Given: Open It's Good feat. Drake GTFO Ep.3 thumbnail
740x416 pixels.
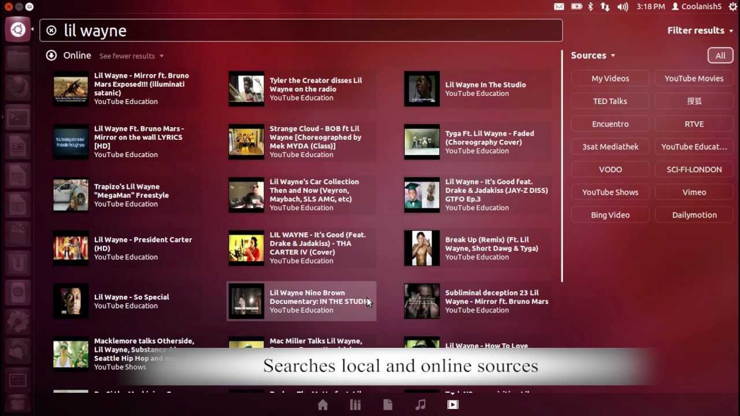Looking at the screenshot, I should pyautogui.click(x=422, y=195).
